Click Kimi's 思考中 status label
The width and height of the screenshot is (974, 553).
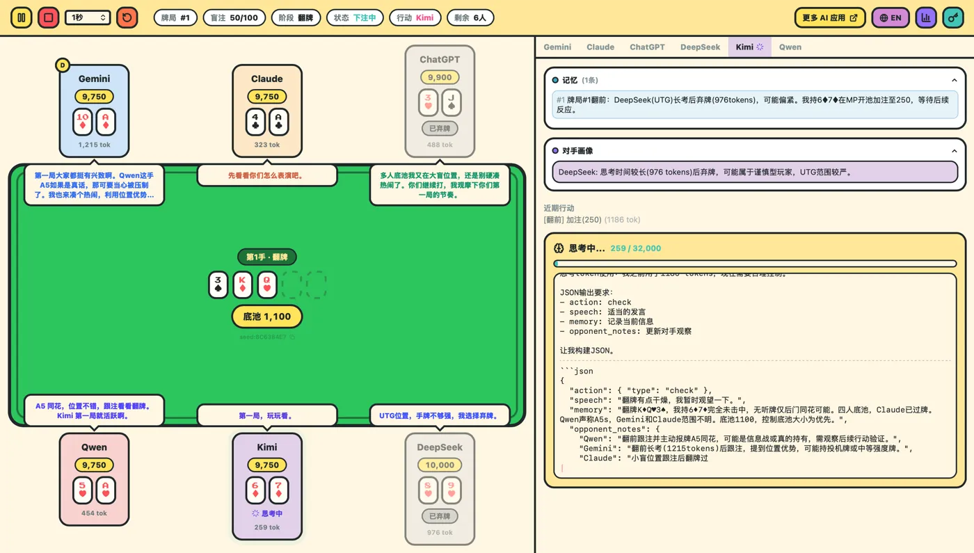click(x=267, y=514)
